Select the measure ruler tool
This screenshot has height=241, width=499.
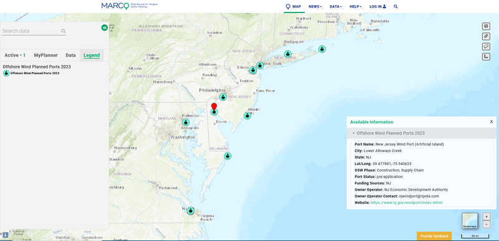[486, 46]
